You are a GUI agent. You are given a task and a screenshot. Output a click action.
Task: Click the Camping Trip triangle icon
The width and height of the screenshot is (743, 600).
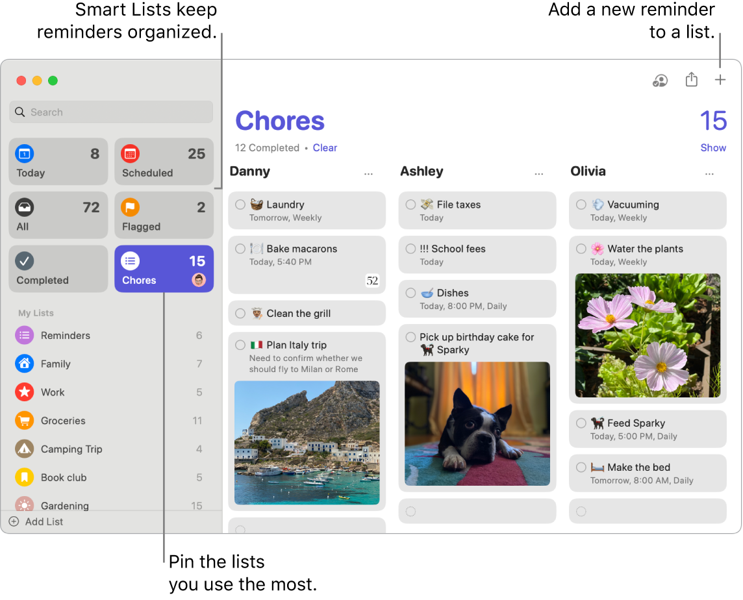[x=23, y=449]
